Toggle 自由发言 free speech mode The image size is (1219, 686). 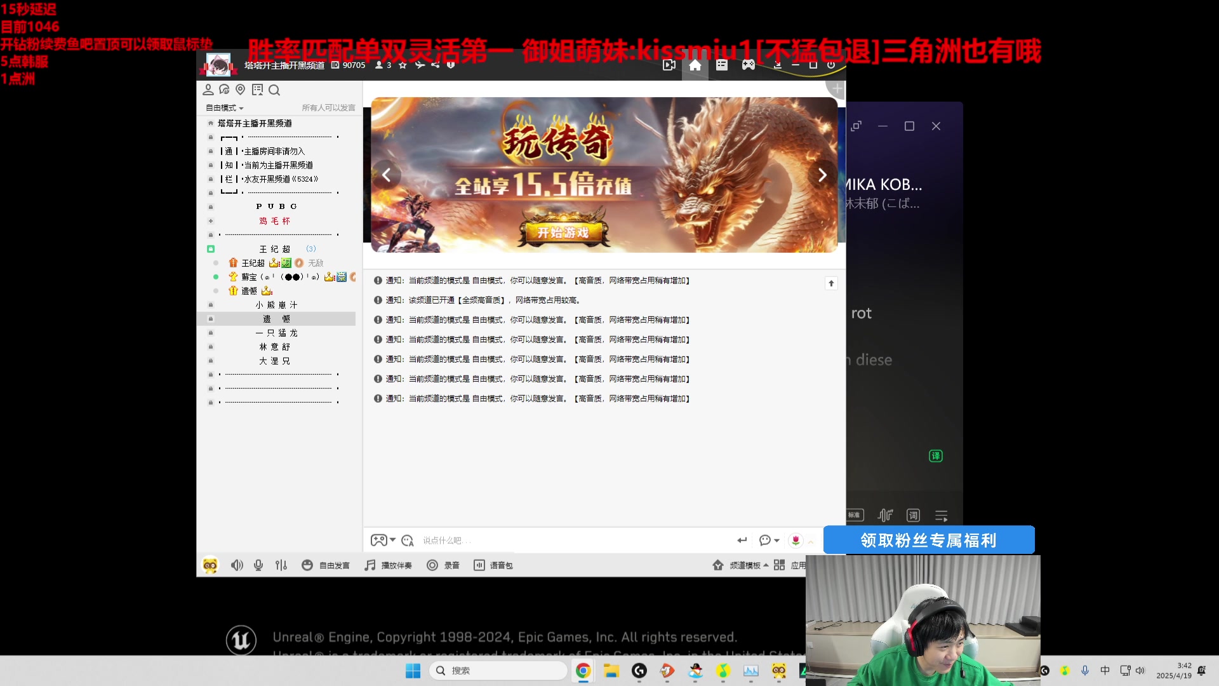325,565
